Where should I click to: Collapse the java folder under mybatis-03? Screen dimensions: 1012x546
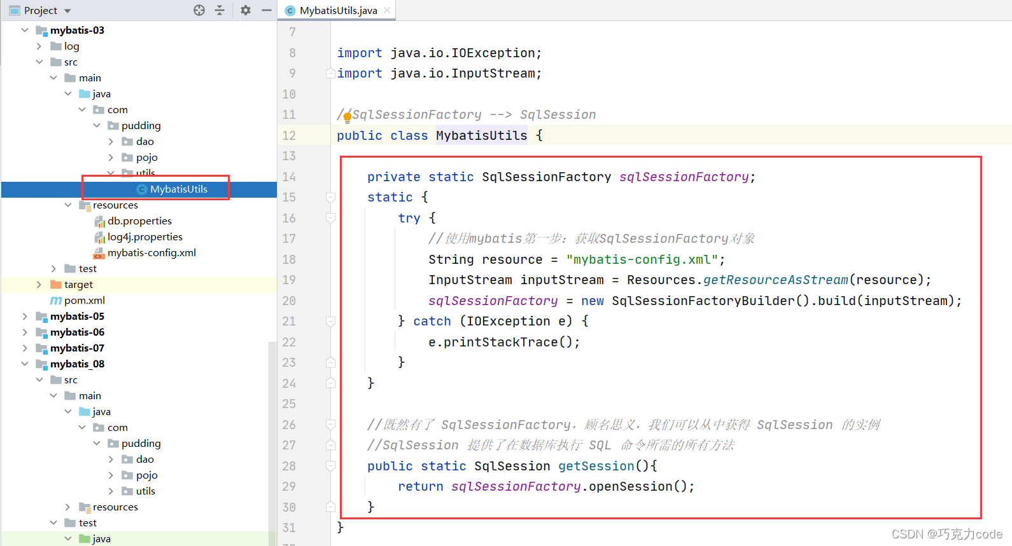68,93
